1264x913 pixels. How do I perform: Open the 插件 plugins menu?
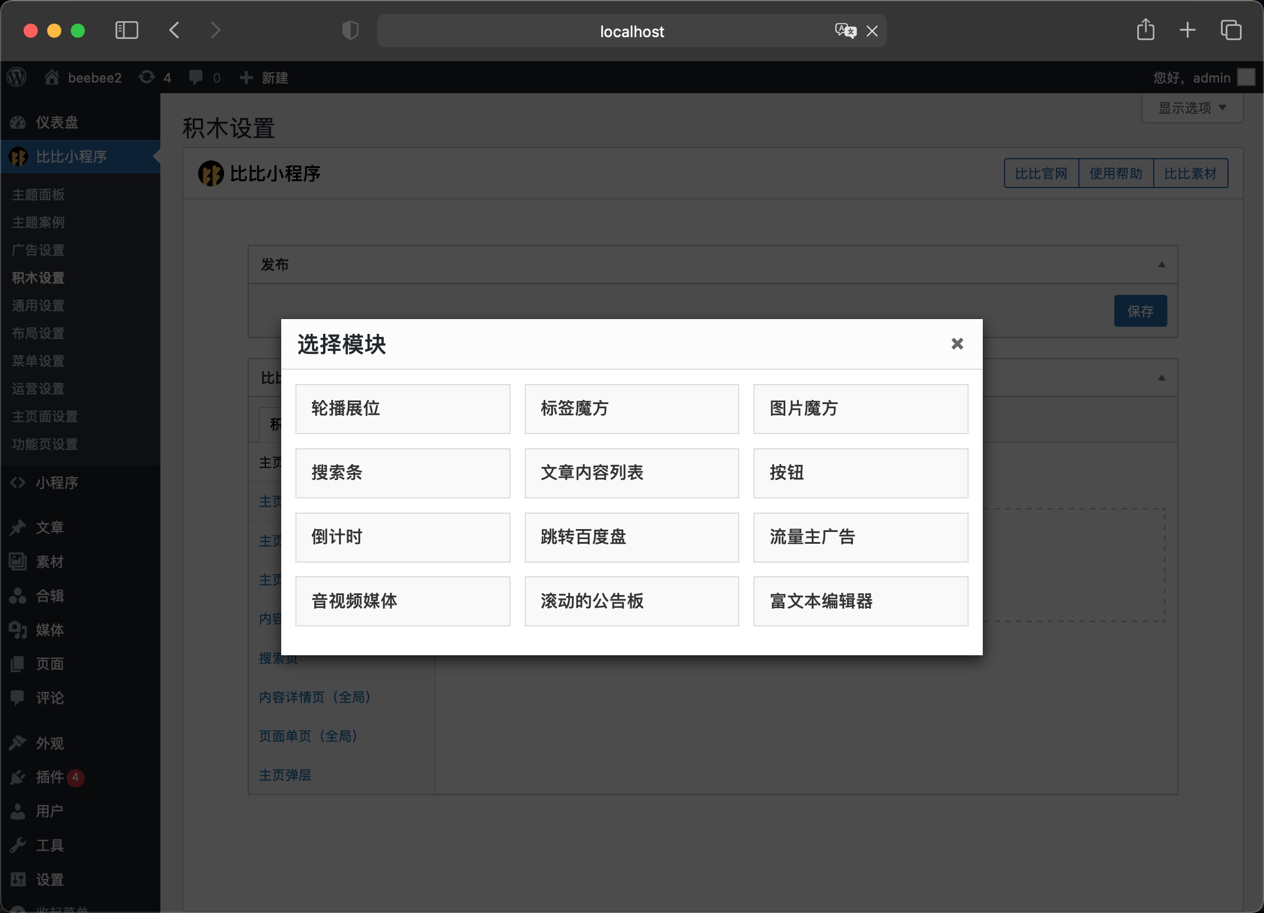point(80,777)
